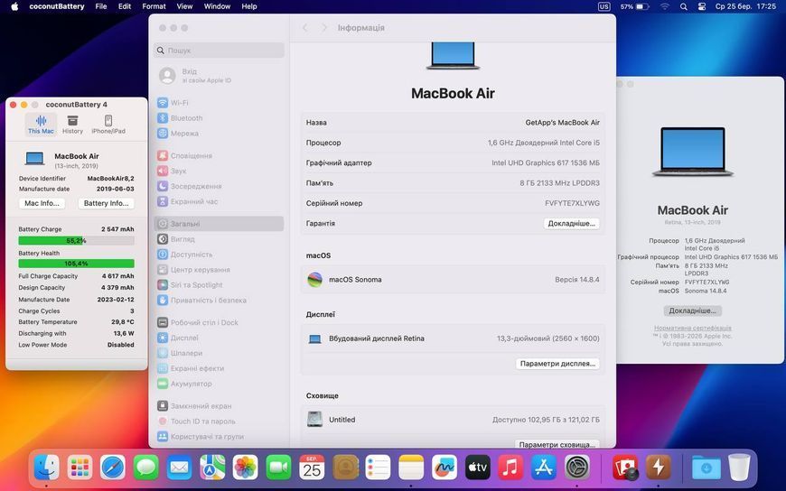This screenshot has height=491, width=786.
Task: Open Звук settings in sidebar
Action: point(219,171)
